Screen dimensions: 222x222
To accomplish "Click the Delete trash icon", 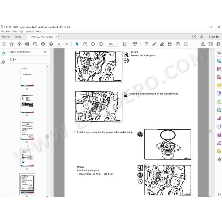I will 178,44.
